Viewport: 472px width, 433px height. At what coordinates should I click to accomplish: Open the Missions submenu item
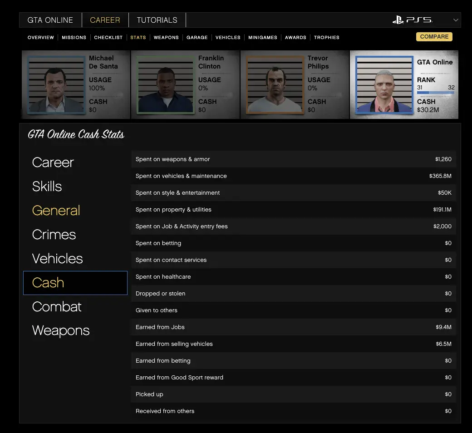click(74, 37)
